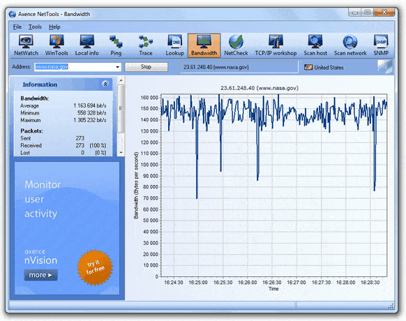Click the Sent packets row label
Viewport: 406px width, 321px height.
point(26,138)
